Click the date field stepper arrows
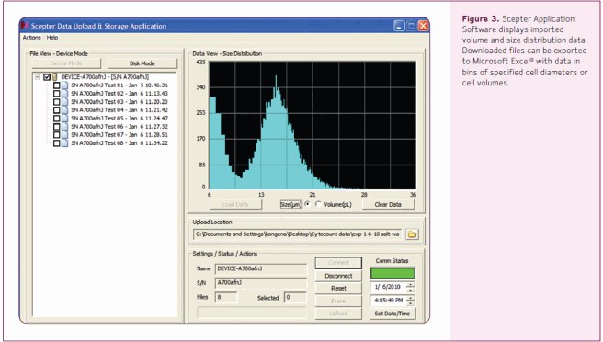The width and height of the screenshot is (603, 342). 411,287
